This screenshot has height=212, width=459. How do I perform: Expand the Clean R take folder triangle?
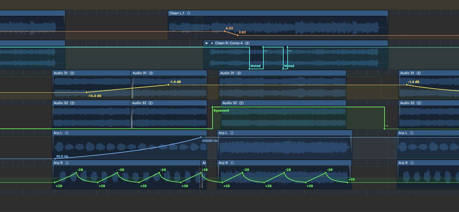[x=207, y=43]
